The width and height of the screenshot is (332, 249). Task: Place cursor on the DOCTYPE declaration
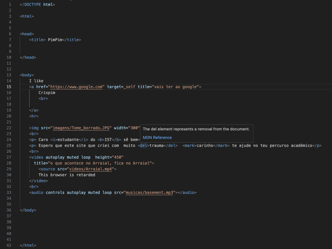[x=37, y=4]
